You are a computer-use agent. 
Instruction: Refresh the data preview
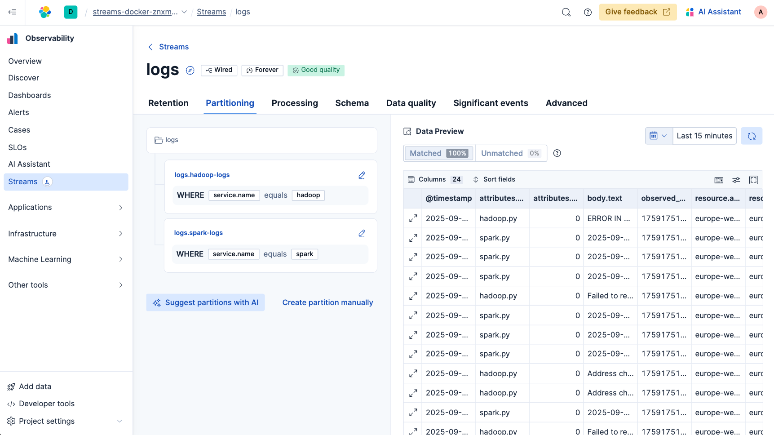pos(752,136)
